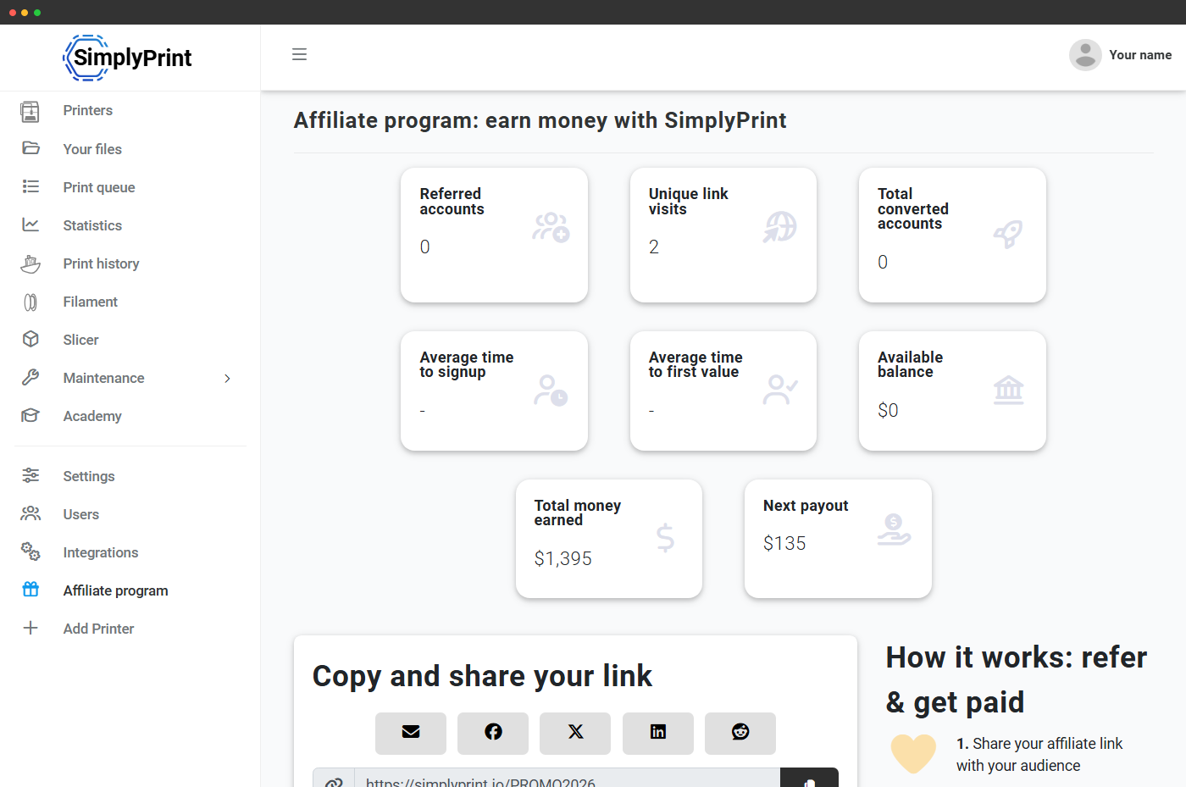Click the Add Printer plus icon
Image resolution: width=1186 pixels, height=787 pixels.
[30, 628]
